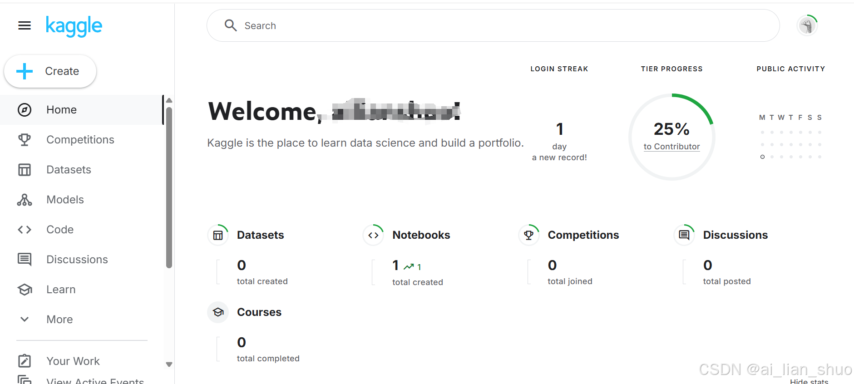Click the sidebar scroll down arrow
The height and width of the screenshot is (384, 854).
tap(169, 364)
